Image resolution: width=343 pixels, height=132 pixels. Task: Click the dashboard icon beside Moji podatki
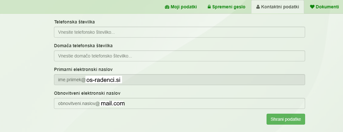point(167,7)
